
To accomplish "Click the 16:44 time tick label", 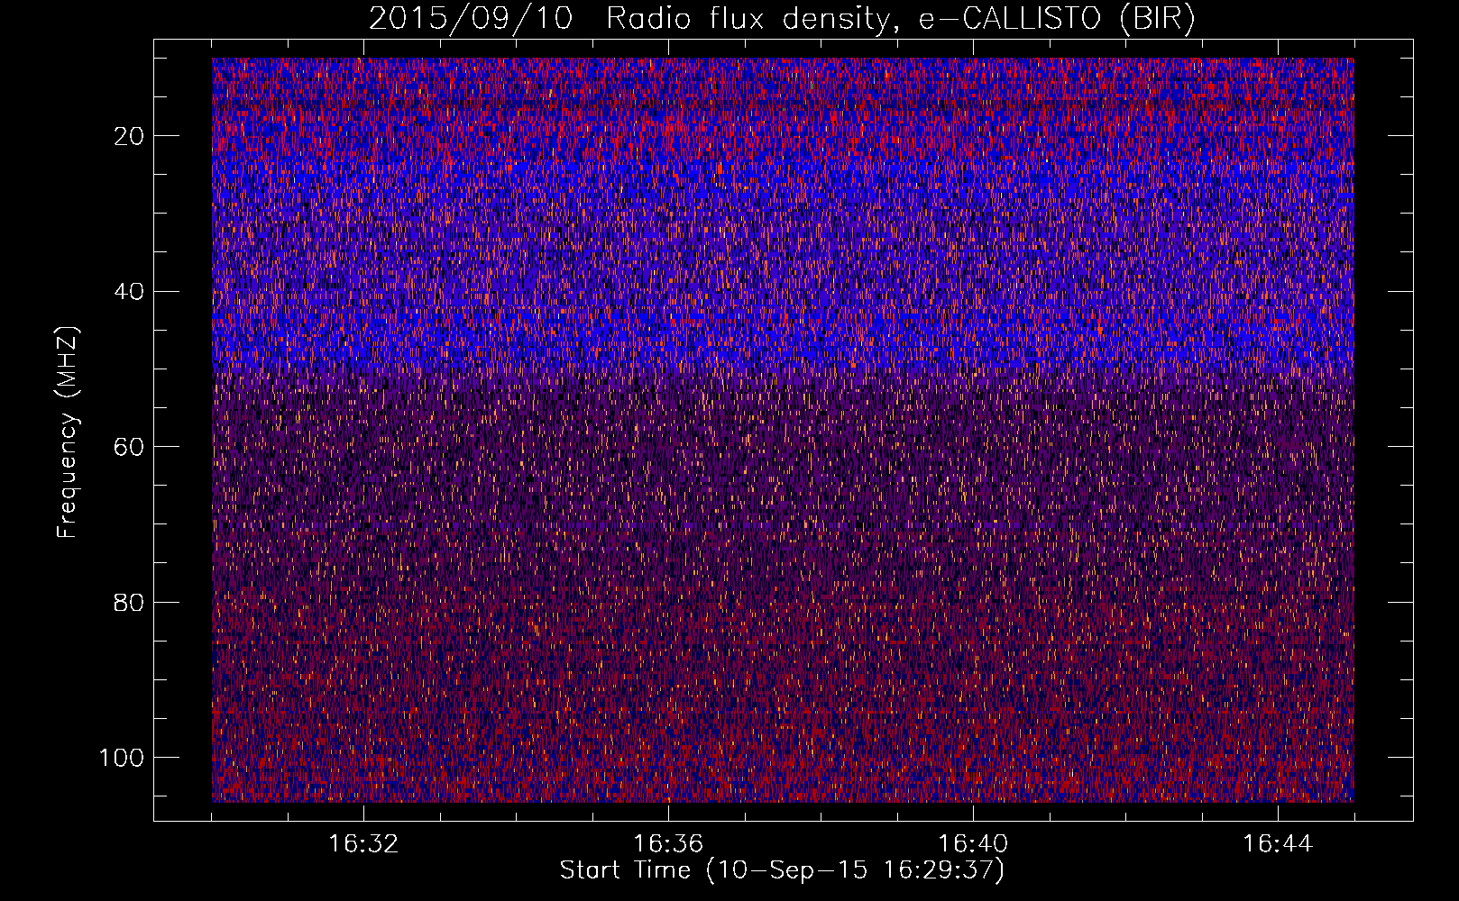I will 1278,844.
